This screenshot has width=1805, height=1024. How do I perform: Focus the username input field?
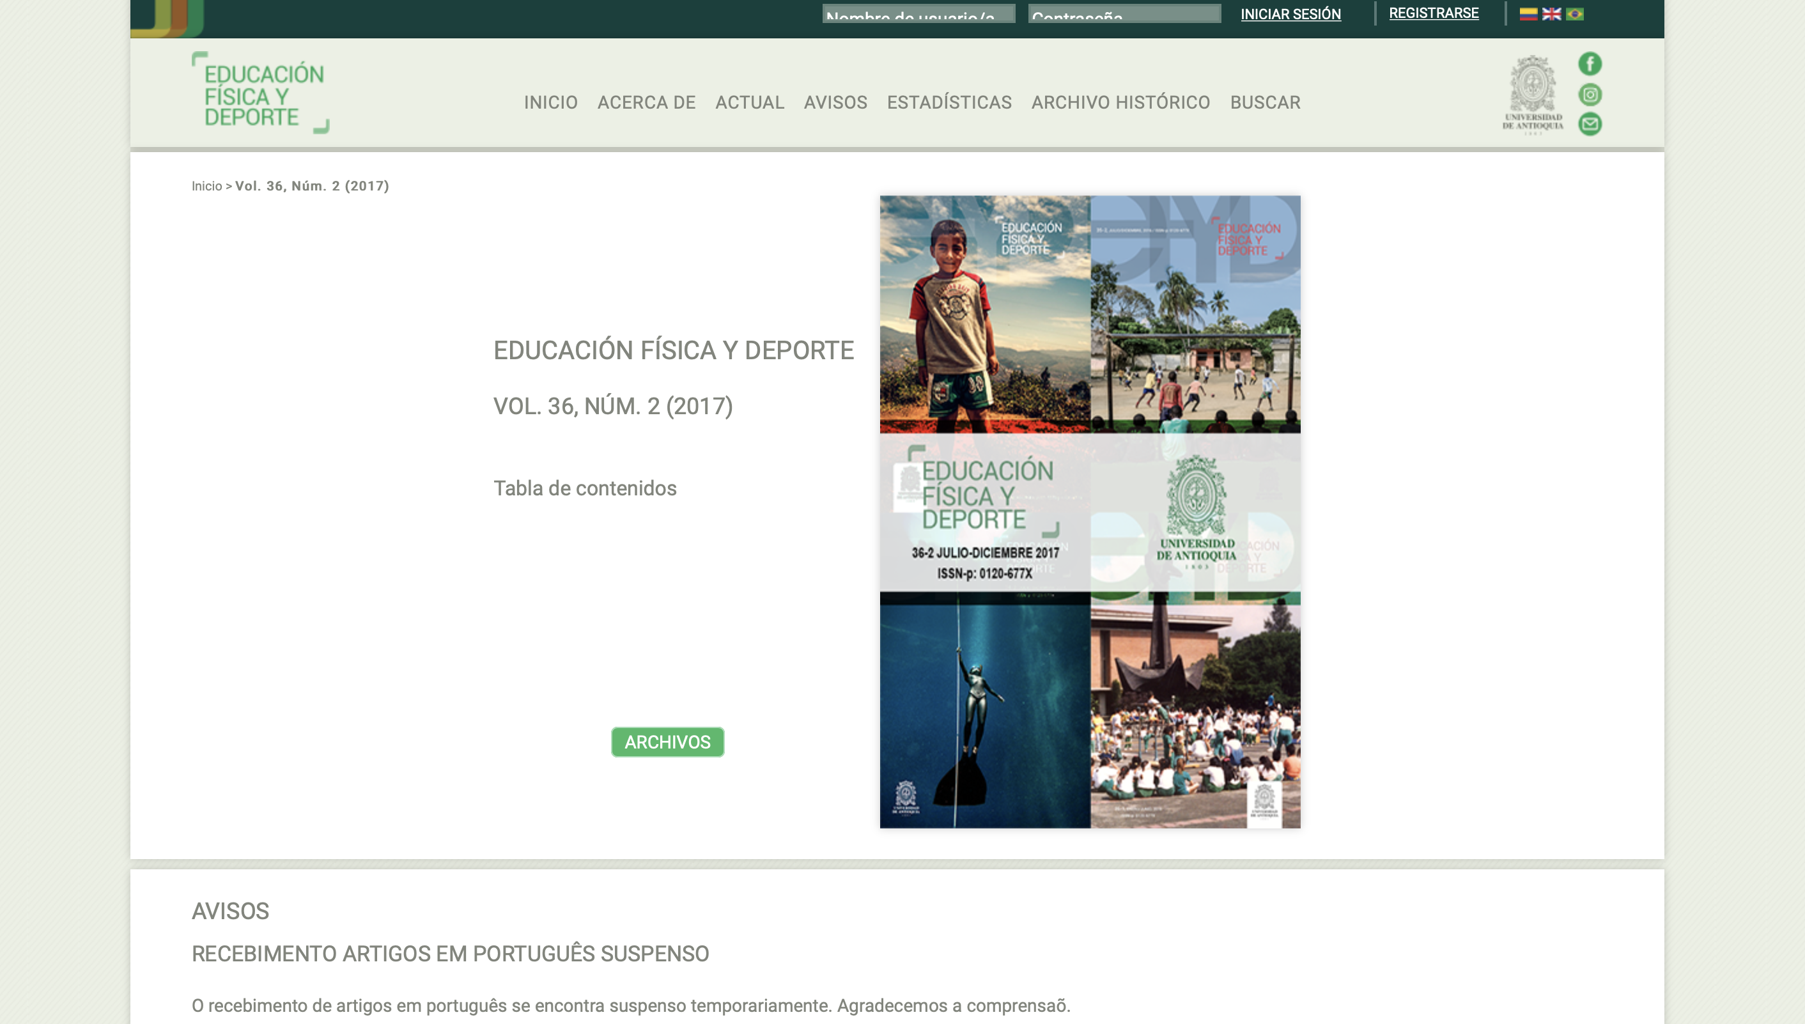918,13
